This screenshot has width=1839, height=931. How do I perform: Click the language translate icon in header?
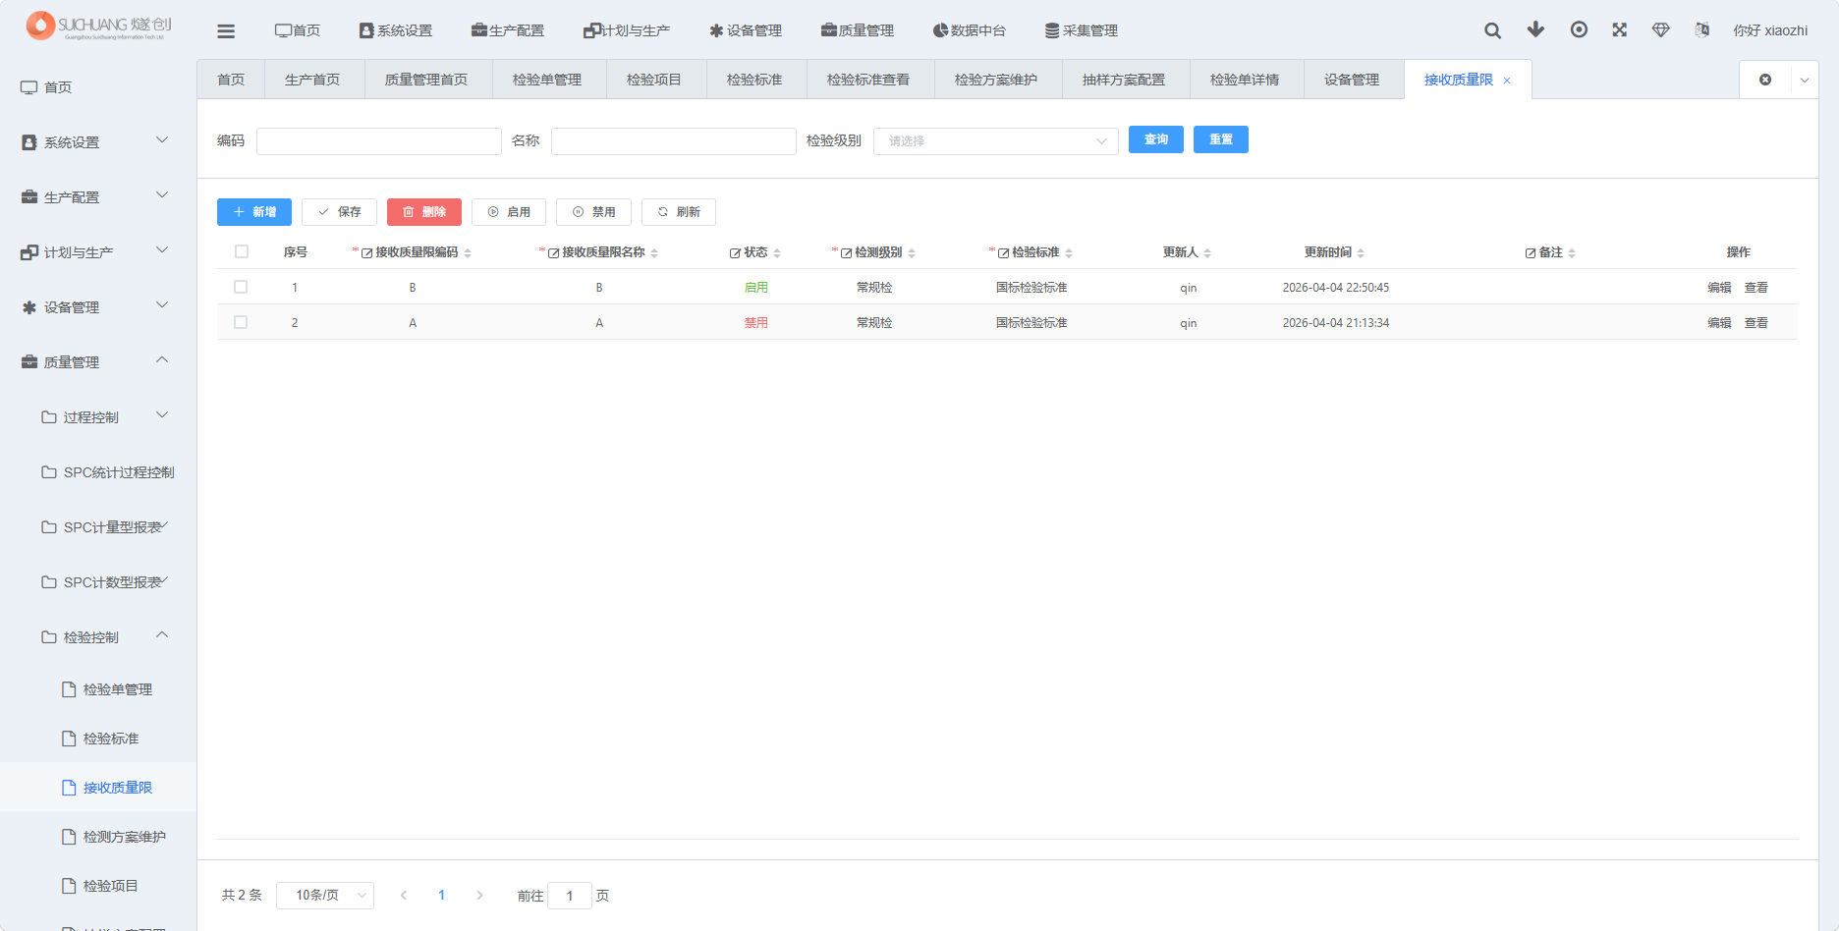[1702, 29]
